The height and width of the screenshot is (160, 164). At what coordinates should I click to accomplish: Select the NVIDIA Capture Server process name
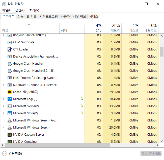29,135
